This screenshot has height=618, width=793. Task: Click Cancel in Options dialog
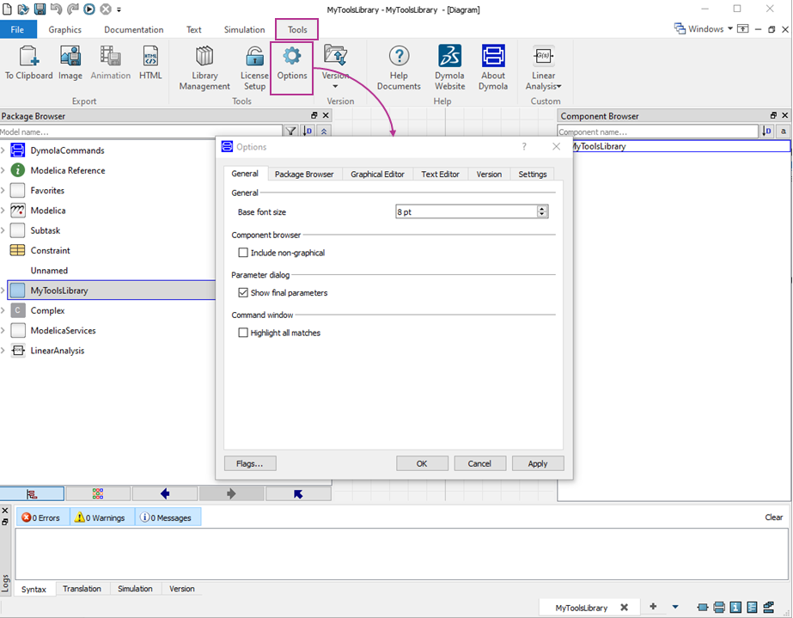(479, 463)
